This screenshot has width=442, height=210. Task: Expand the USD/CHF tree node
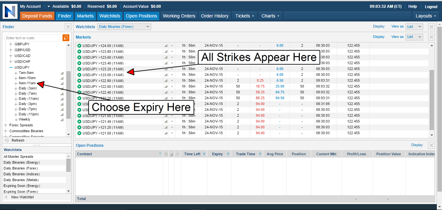(x=11, y=62)
